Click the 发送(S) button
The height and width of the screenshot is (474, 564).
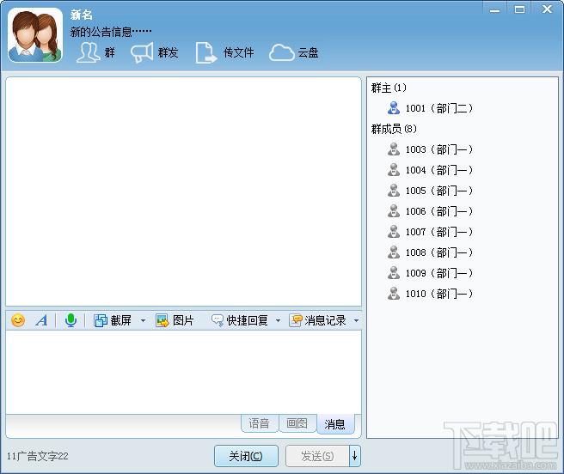click(x=317, y=456)
